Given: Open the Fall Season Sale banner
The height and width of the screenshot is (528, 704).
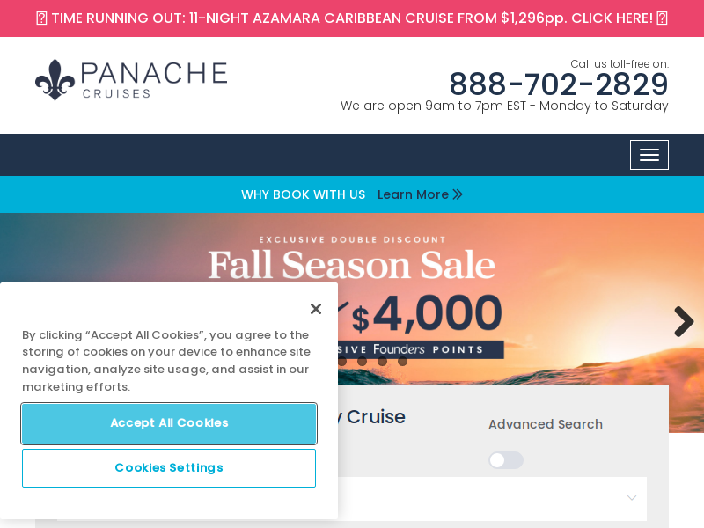Looking at the screenshot, I should coord(351,265).
